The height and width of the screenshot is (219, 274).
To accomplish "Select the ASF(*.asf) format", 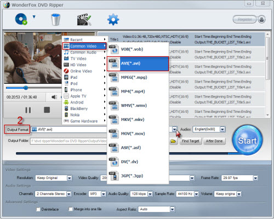I will (138, 148).
